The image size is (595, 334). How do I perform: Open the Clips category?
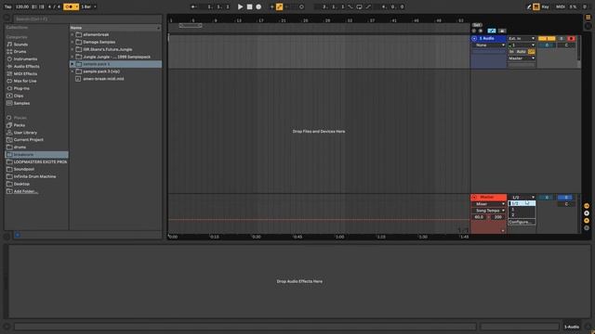pyautogui.click(x=19, y=96)
